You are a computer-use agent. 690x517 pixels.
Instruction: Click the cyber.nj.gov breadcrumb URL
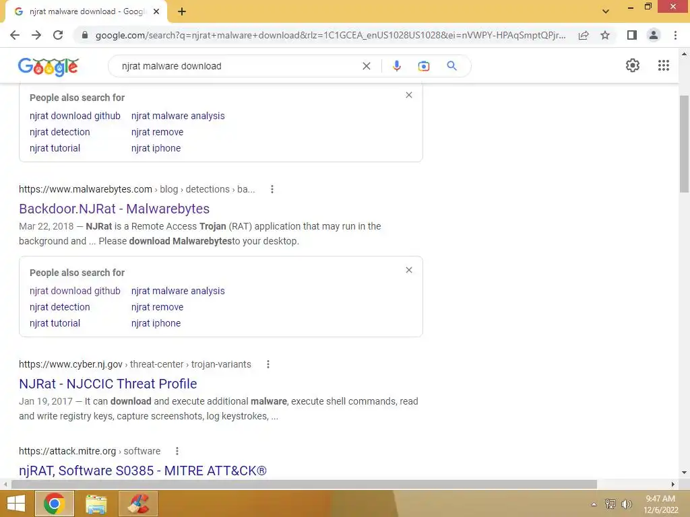click(x=135, y=364)
